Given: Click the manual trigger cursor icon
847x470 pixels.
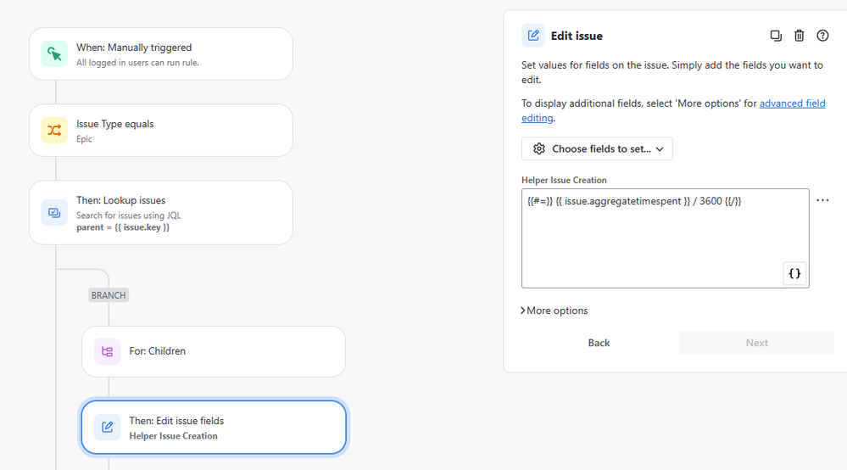Looking at the screenshot, I should (54, 54).
